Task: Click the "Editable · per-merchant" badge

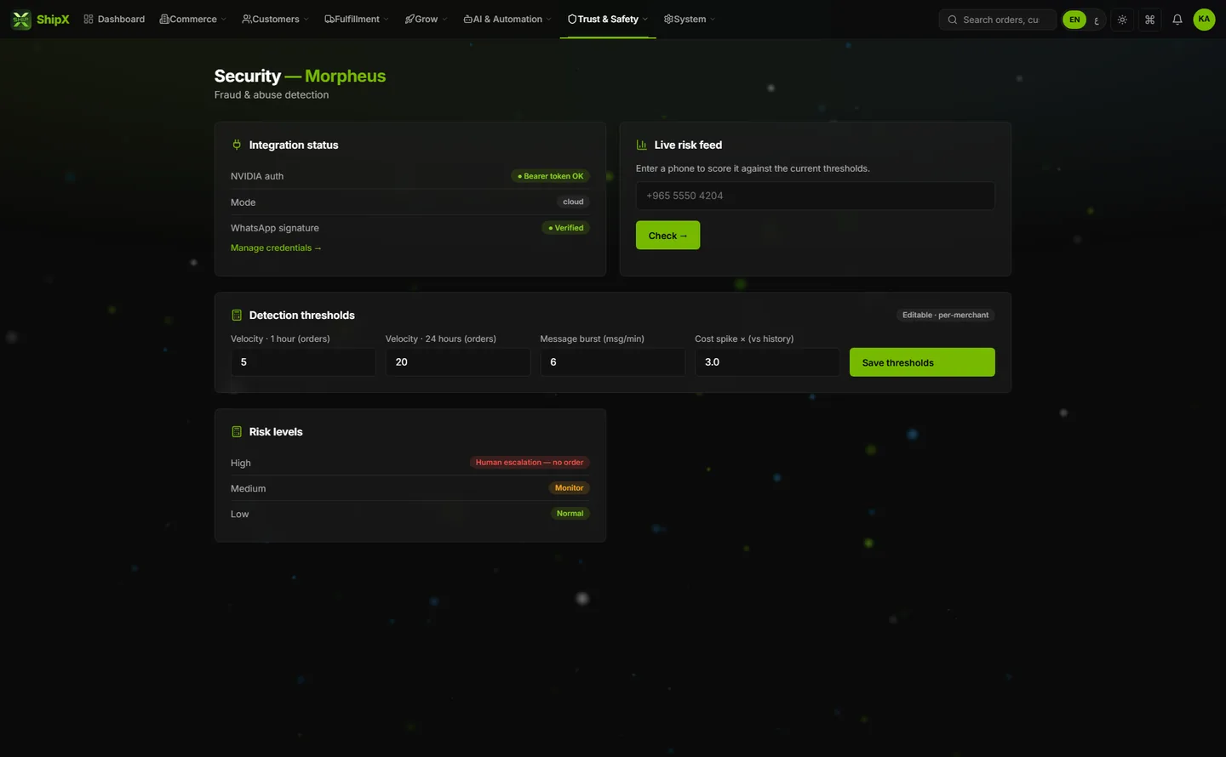Action: point(945,315)
